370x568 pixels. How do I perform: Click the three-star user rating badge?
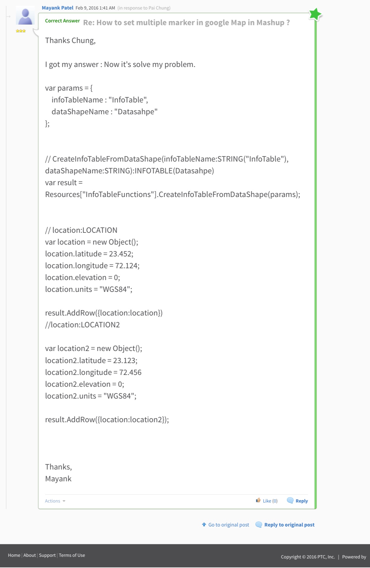[21, 31]
